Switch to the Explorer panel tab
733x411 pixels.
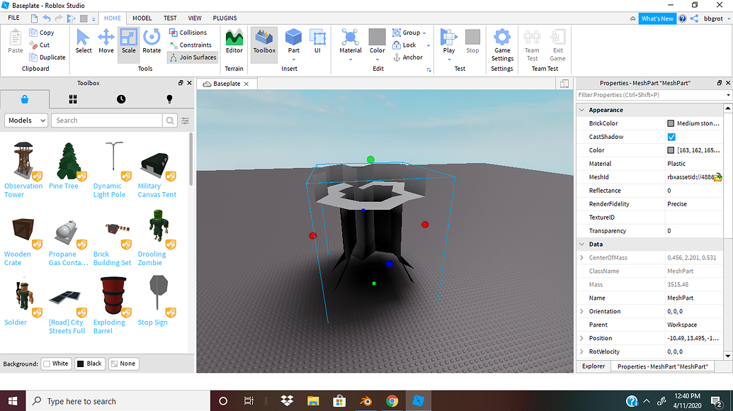[593, 366]
